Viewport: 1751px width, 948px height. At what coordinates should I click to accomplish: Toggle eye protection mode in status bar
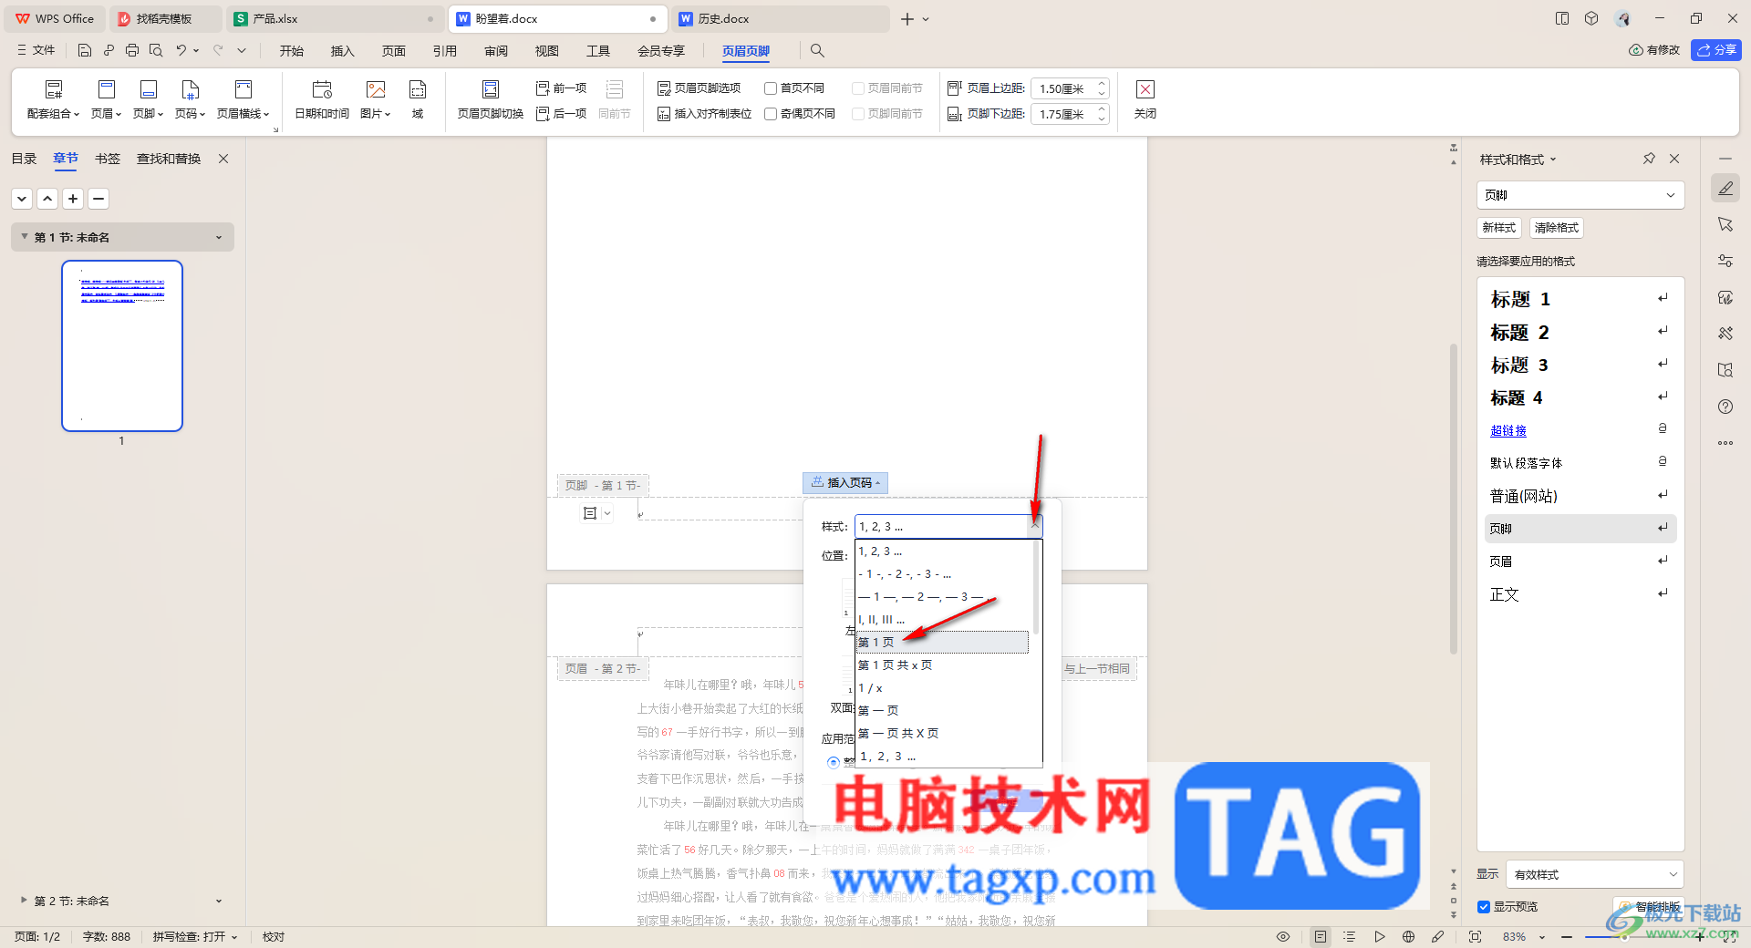pyautogui.click(x=1283, y=937)
